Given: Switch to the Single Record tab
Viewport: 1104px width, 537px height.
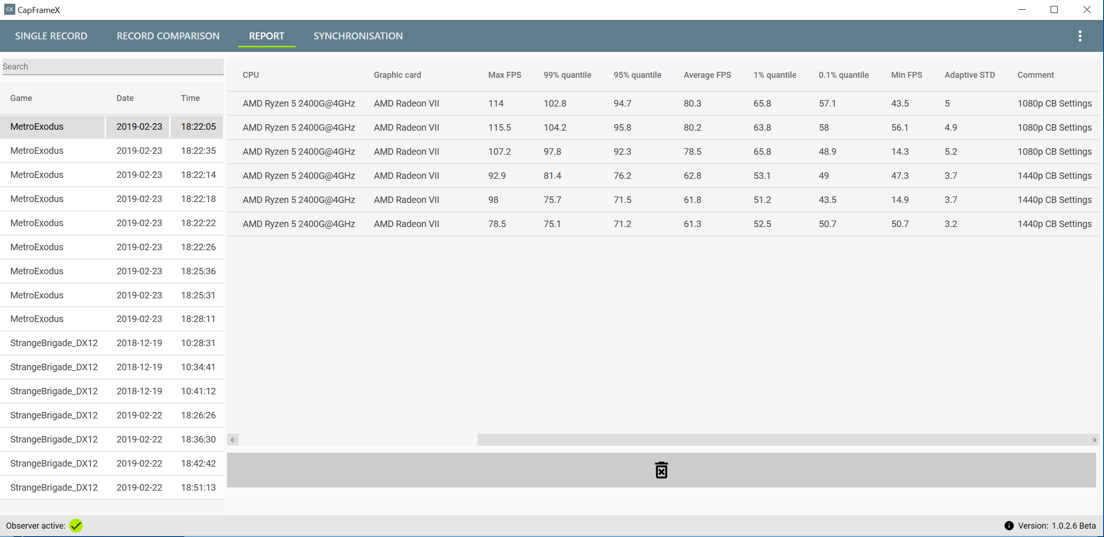Looking at the screenshot, I should point(51,36).
